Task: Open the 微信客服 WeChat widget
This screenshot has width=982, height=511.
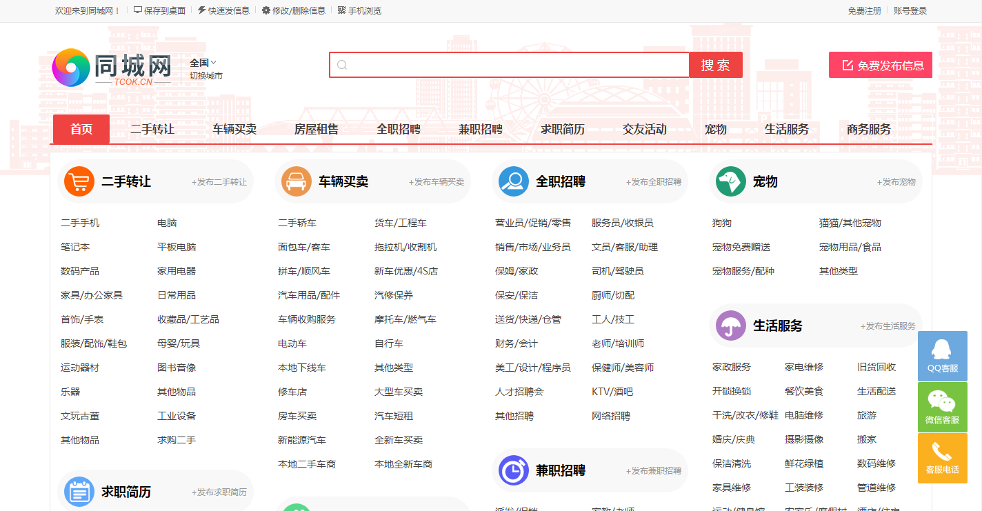Action: 943,407
